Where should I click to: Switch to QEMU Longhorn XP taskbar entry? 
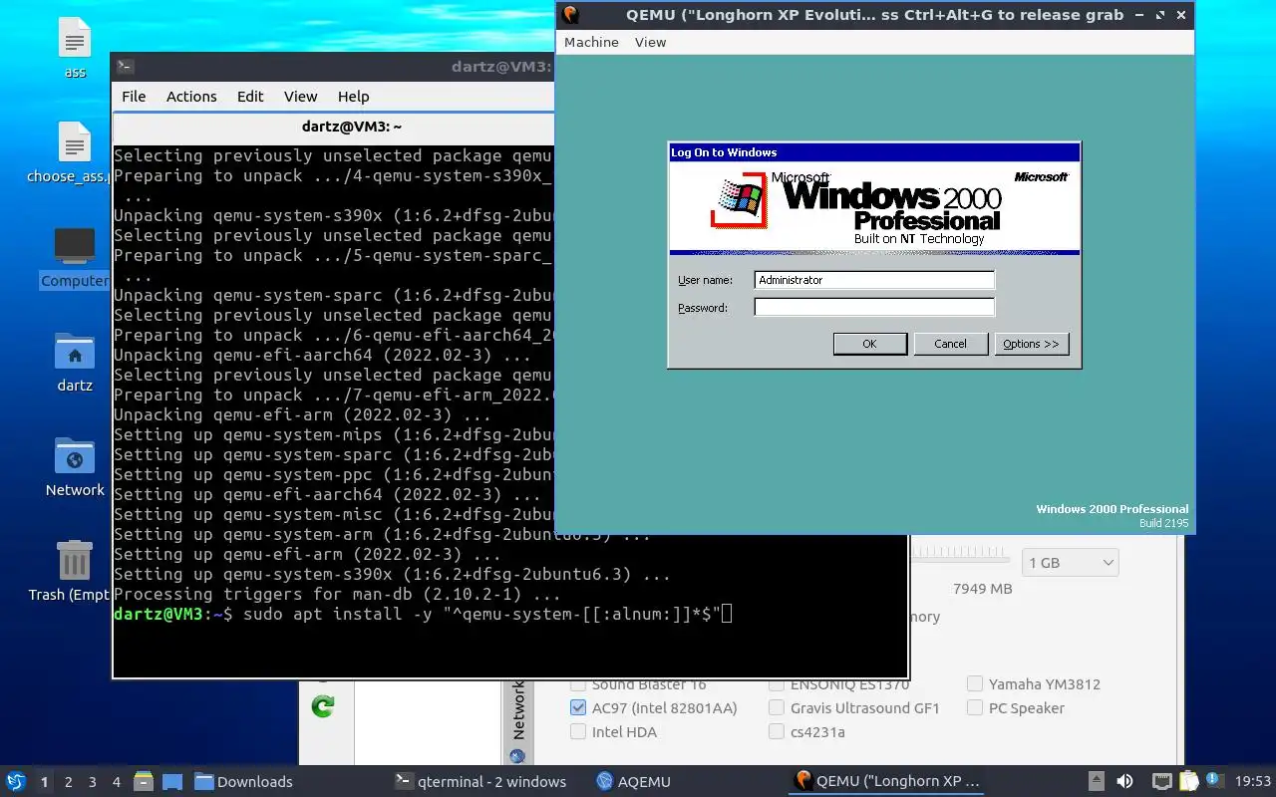click(x=887, y=781)
